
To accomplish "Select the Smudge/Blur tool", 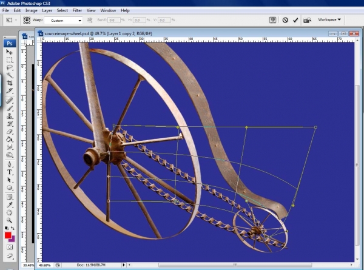I will tap(9, 147).
